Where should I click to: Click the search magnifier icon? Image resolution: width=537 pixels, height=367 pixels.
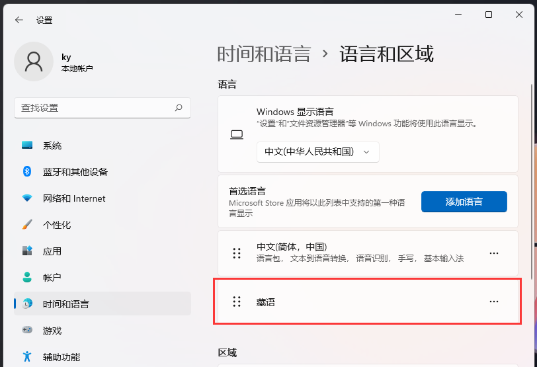(179, 108)
